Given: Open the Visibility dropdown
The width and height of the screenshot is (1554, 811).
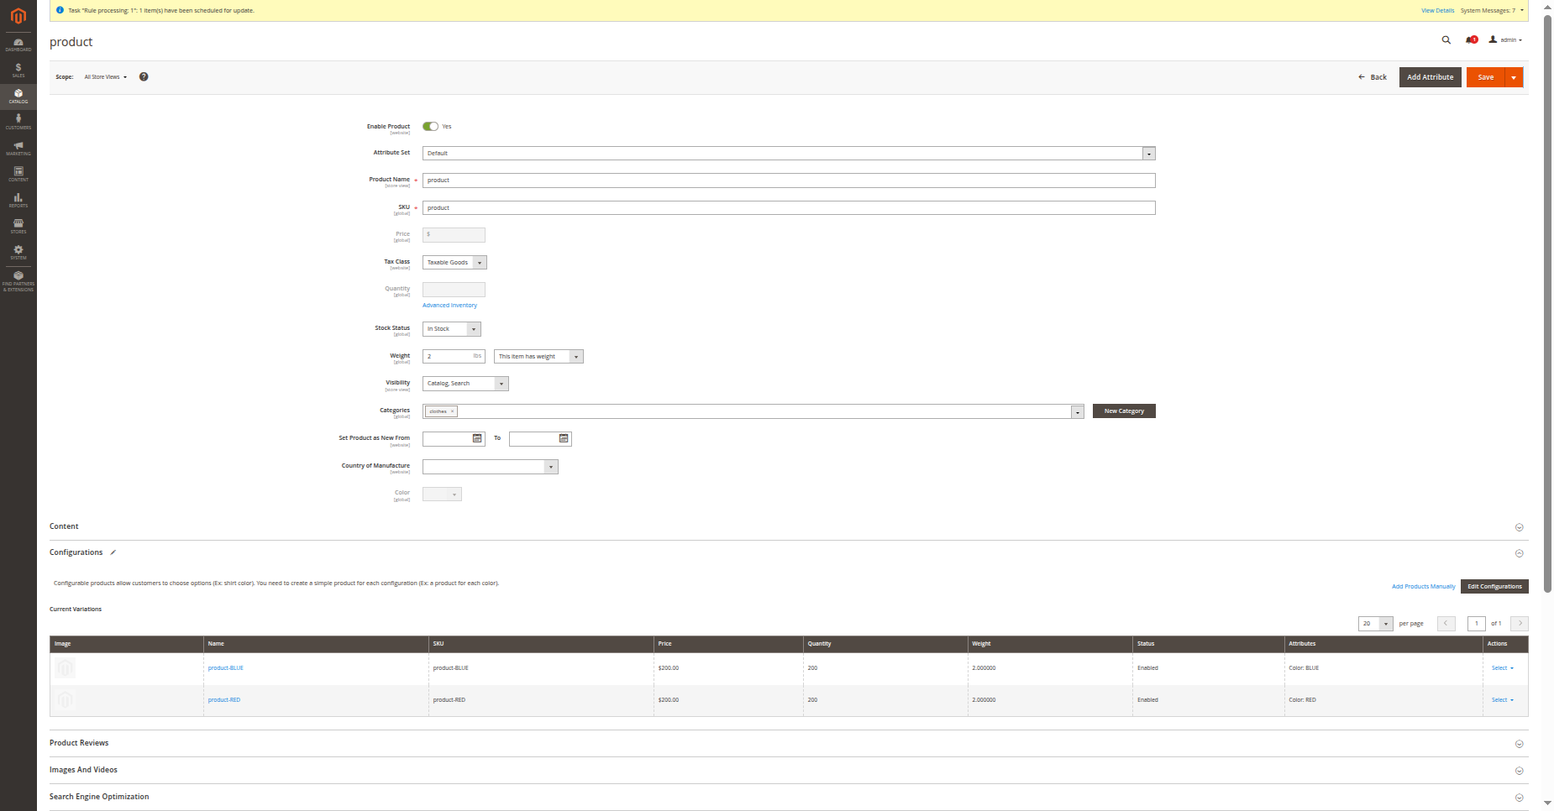Looking at the screenshot, I should 465,384.
